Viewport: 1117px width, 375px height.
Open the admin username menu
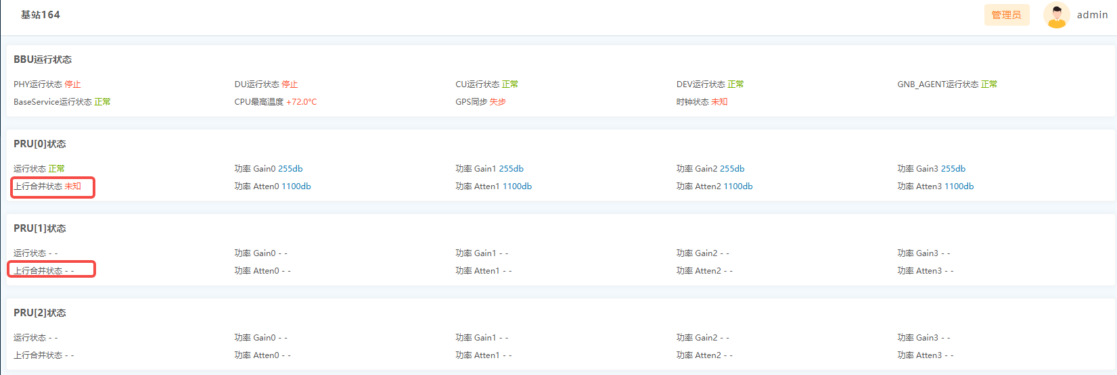tap(1092, 15)
